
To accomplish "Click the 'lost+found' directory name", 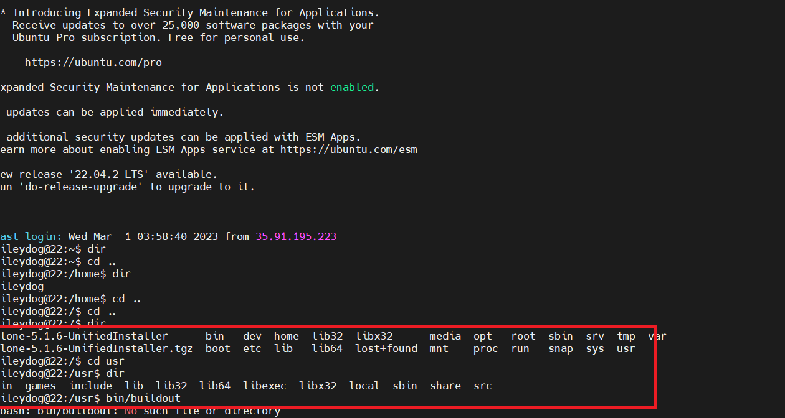I will (386, 348).
